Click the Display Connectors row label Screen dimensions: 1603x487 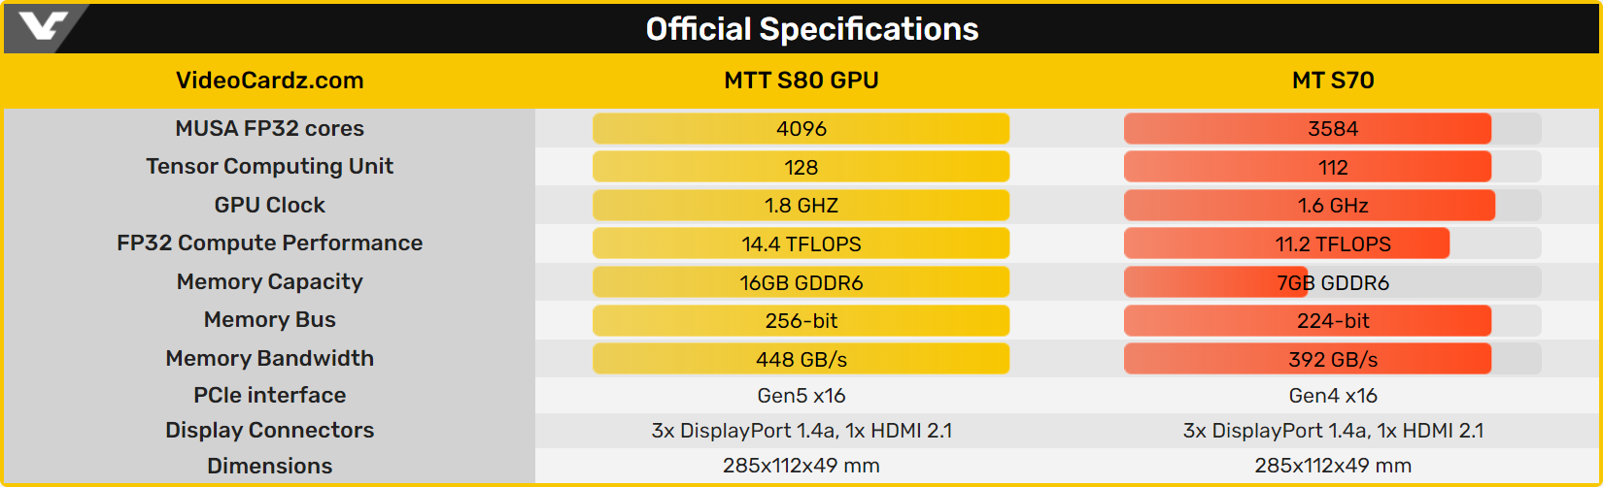tap(269, 430)
